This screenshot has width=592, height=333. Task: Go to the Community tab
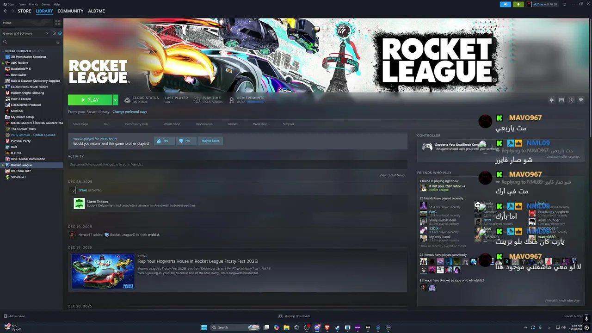70,11
